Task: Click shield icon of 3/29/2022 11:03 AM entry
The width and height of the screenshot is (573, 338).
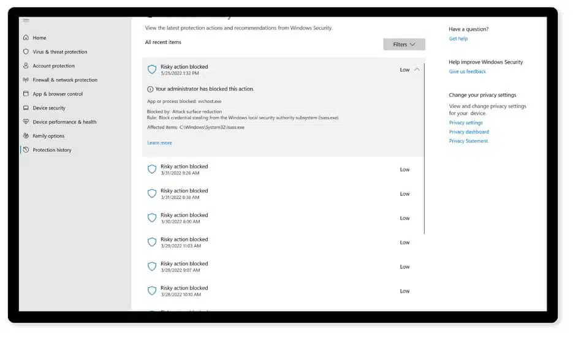Action: click(152, 242)
